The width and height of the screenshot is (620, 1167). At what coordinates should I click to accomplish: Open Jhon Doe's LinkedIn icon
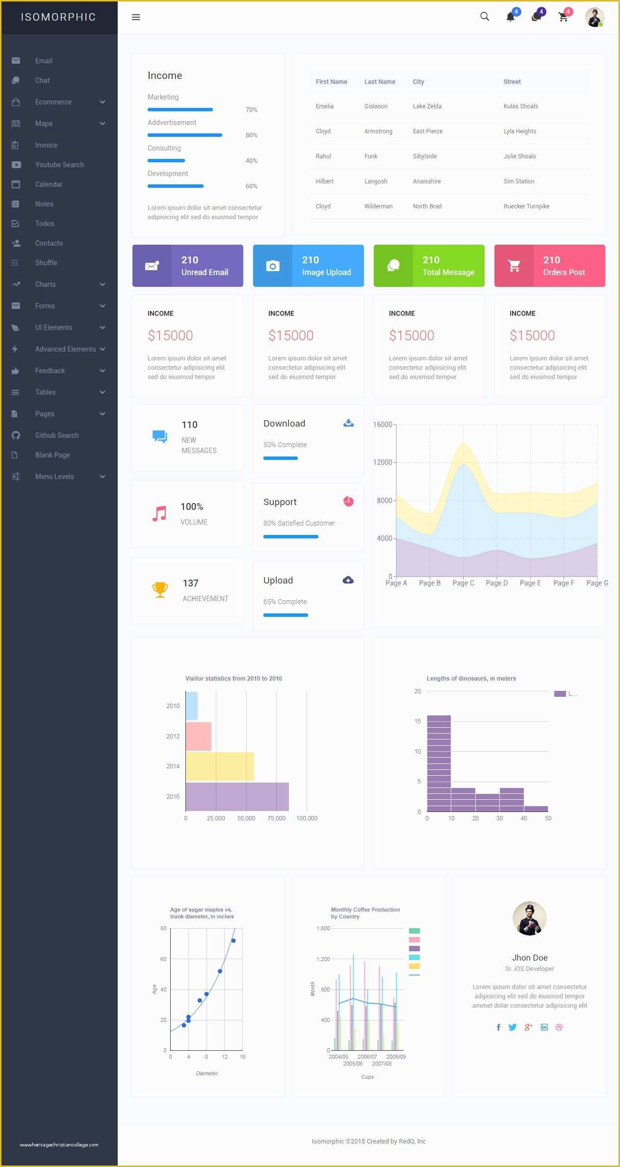(x=544, y=1027)
